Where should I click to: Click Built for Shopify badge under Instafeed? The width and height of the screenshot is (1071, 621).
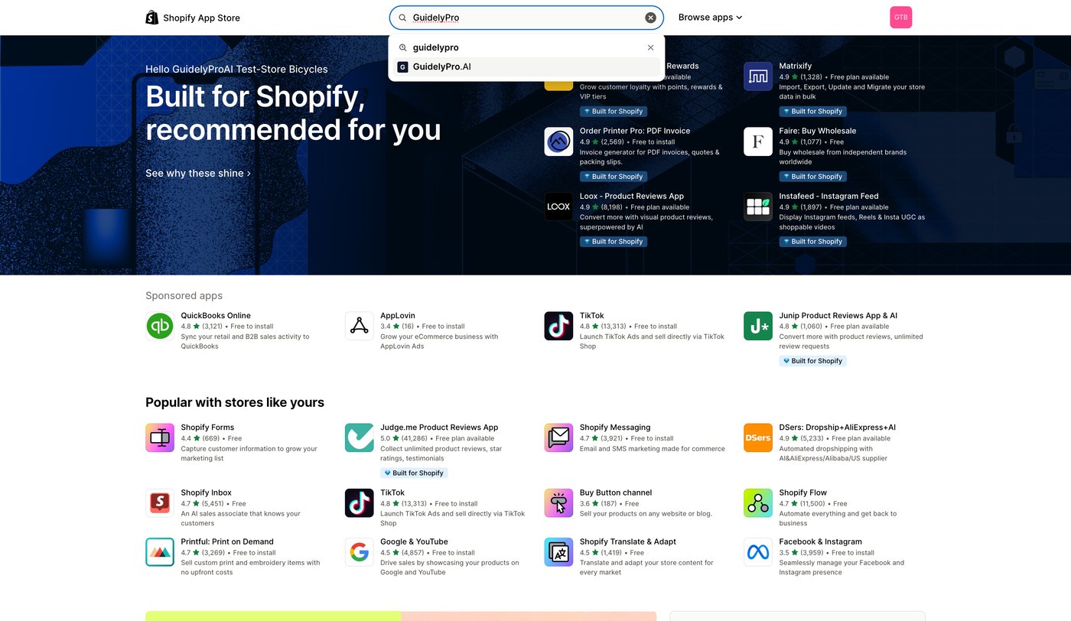pos(813,242)
